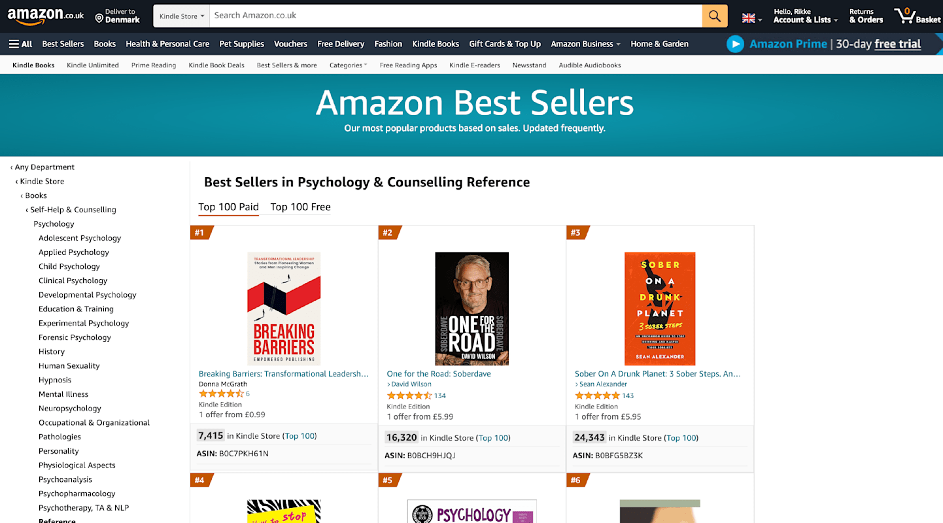Open the Breaking Barriers book title link
The width and height of the screenshot is (943, 523).
coord(283,374)
